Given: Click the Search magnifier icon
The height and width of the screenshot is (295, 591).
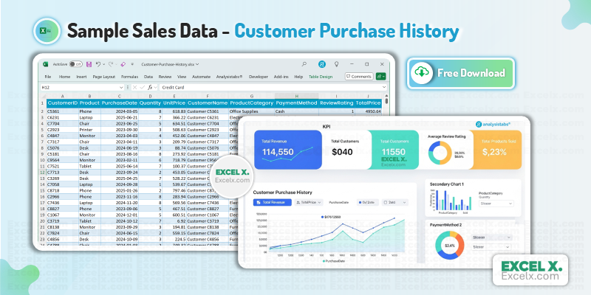Looking at the screenshot, I should click(304, 64).
